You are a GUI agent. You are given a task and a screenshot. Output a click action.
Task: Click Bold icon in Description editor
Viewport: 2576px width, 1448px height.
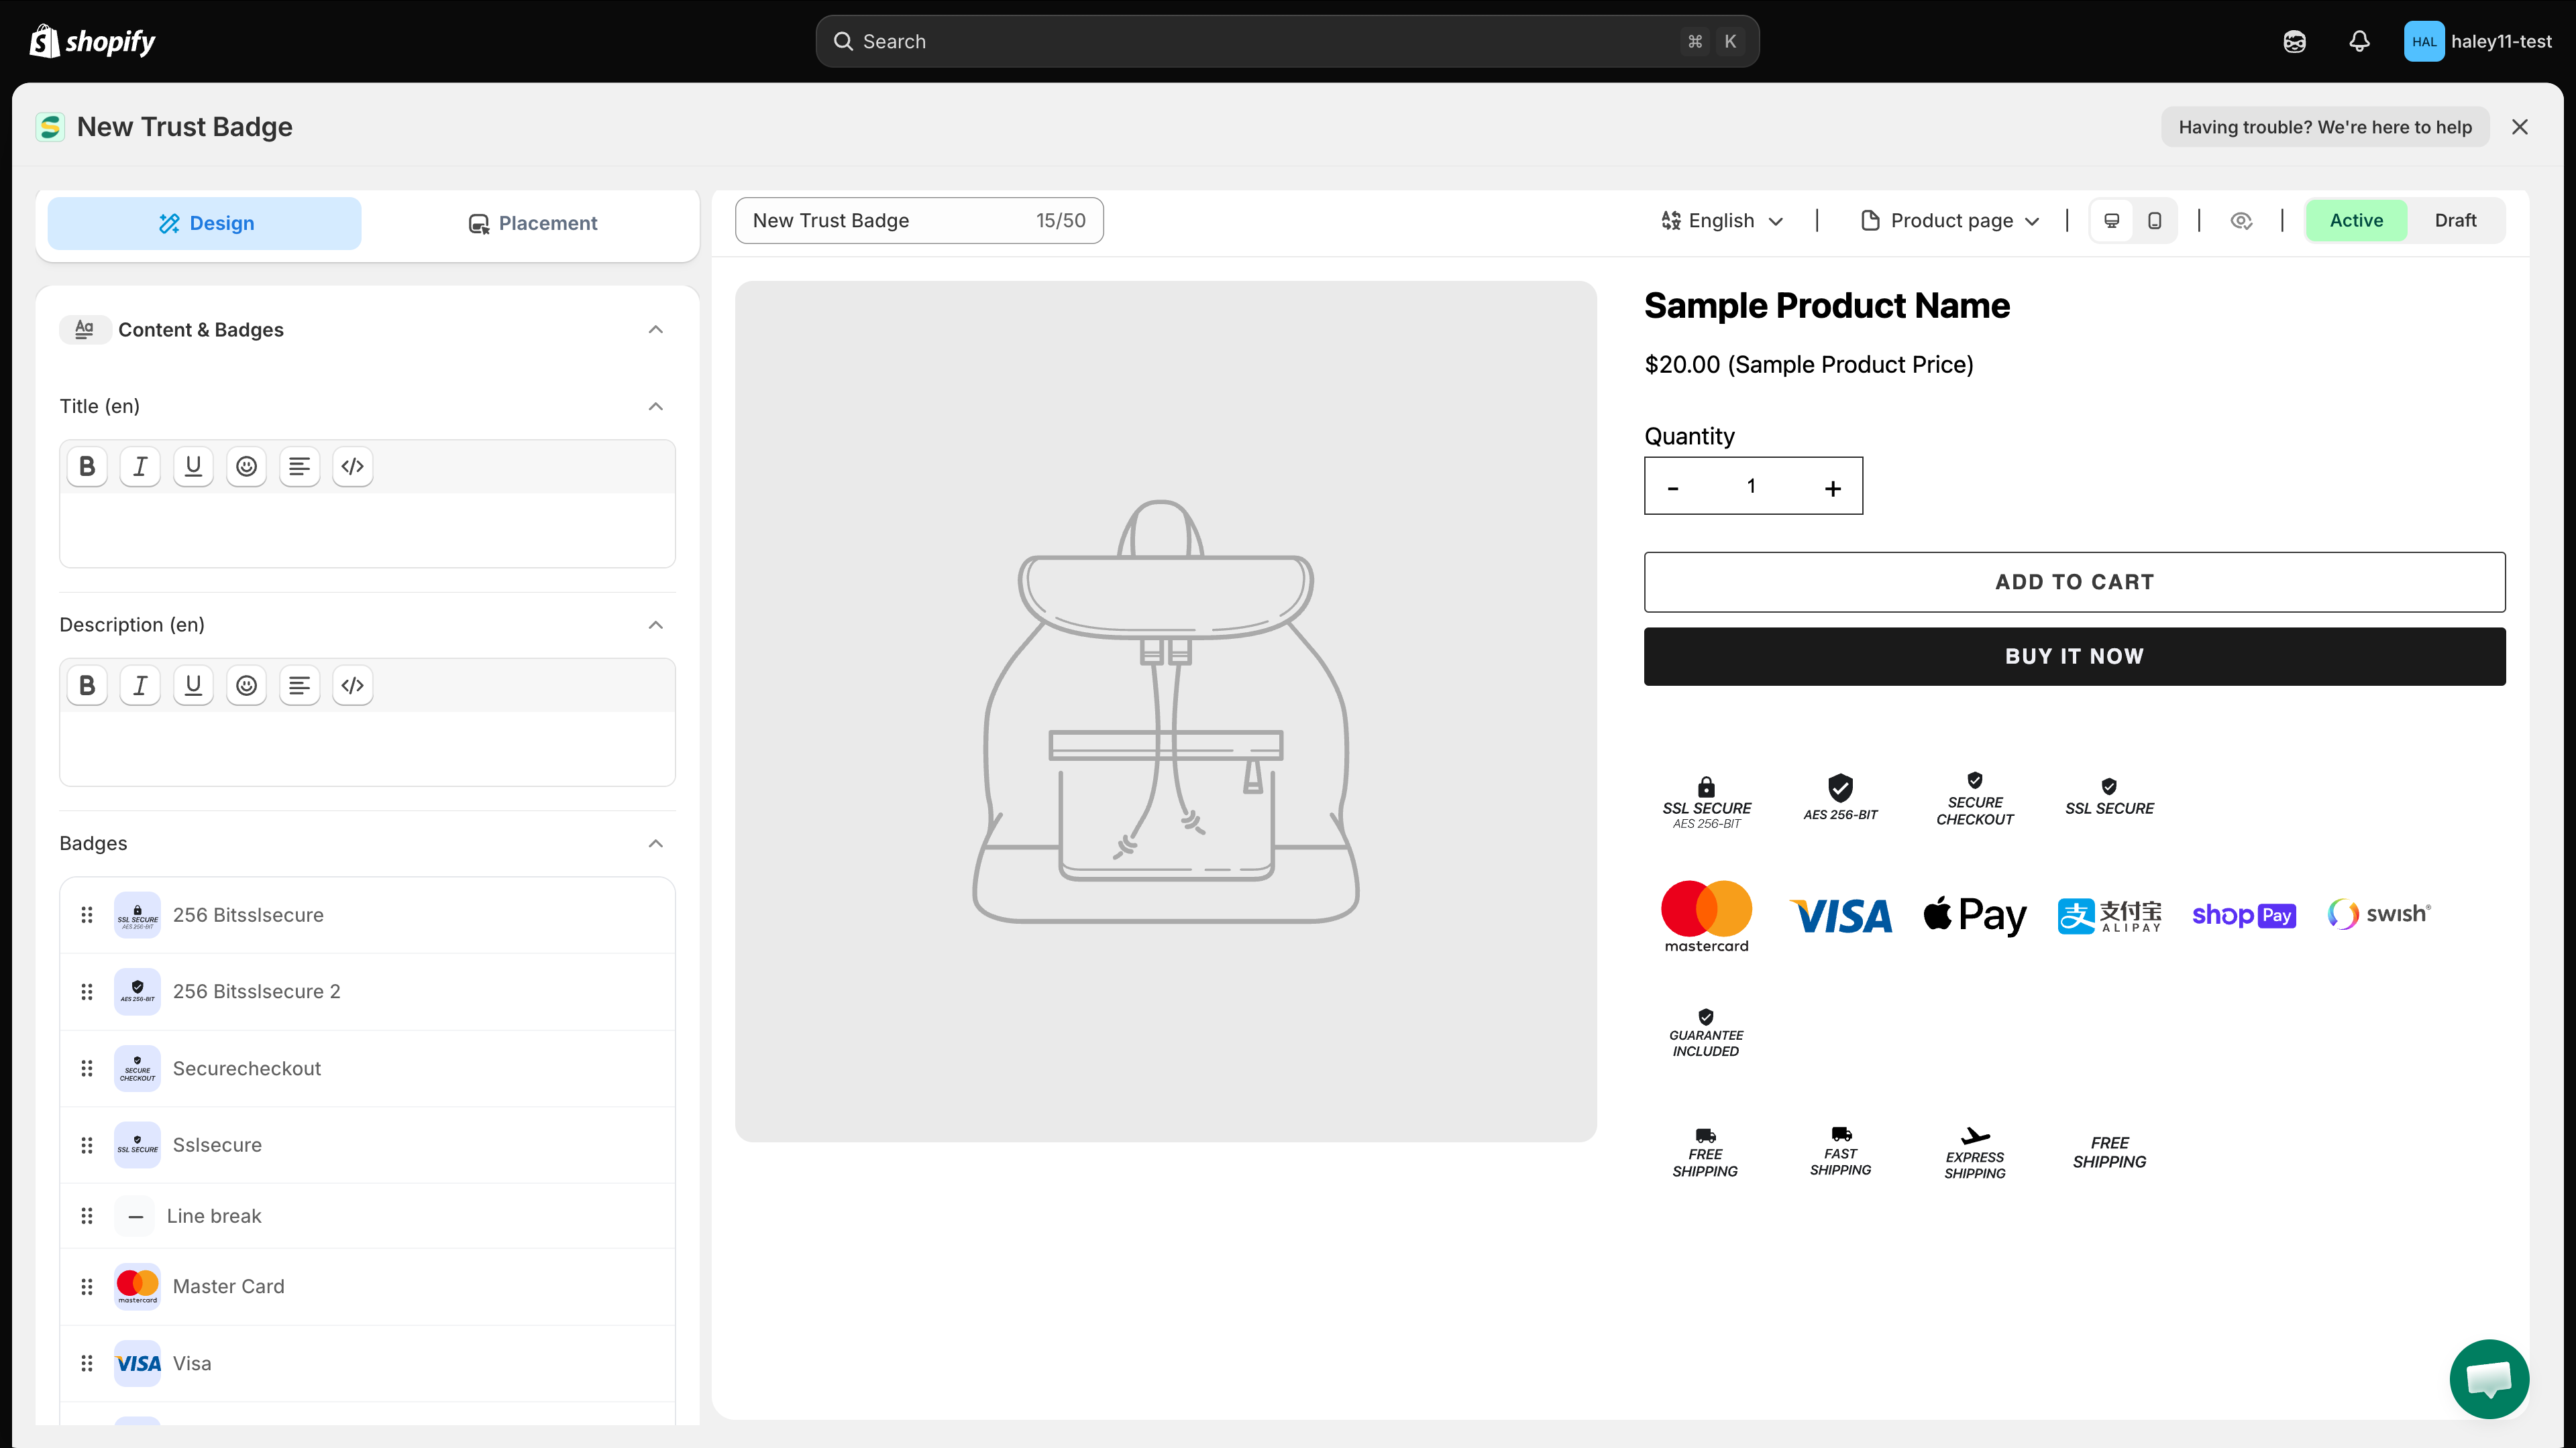coord(87,684)
